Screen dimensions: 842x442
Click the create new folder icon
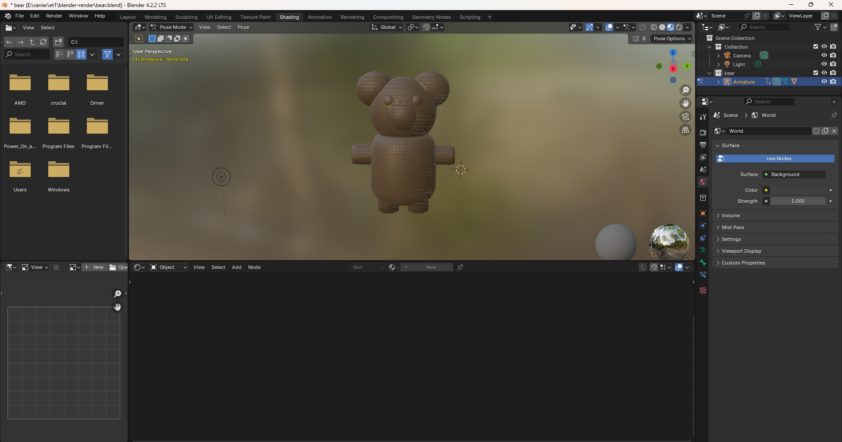click(58, 42)
